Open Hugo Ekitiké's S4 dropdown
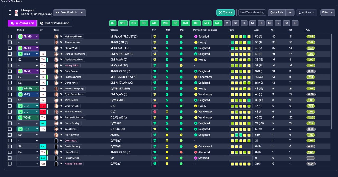 pyautogui.click(x=28, y=152)
